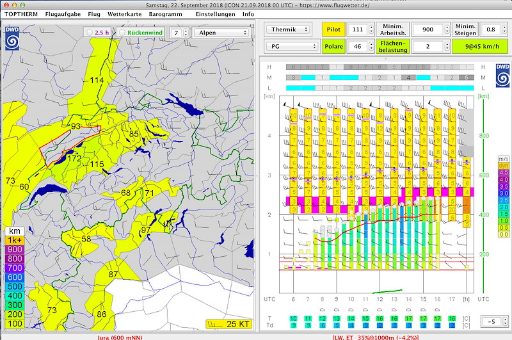Select the 900 km legend swatch
This screenshot has height=340, width=512.
pyautogui.click(x=14, y=250)
